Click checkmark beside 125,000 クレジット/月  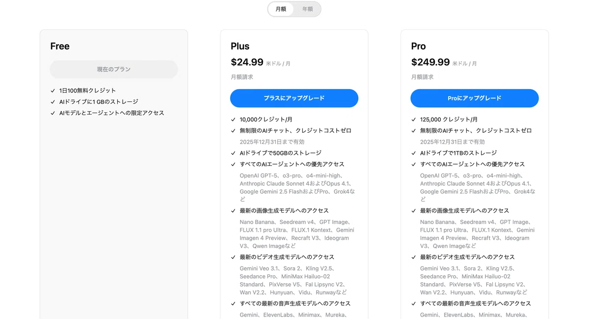click(414, 120)
